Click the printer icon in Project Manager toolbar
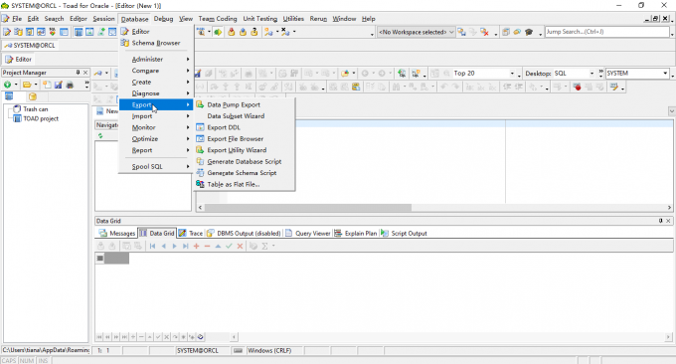 click(70, 85)
